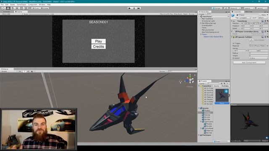Viewport: 269px width, 151px height.
Task: Open the Window menu
Action: click(x=42, y=5)
